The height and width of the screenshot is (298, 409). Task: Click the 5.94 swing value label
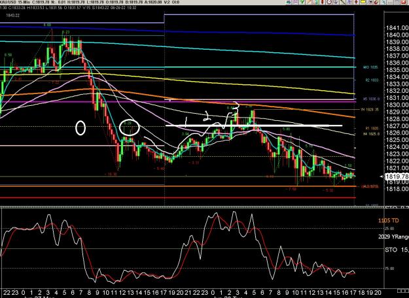(185, 134)
